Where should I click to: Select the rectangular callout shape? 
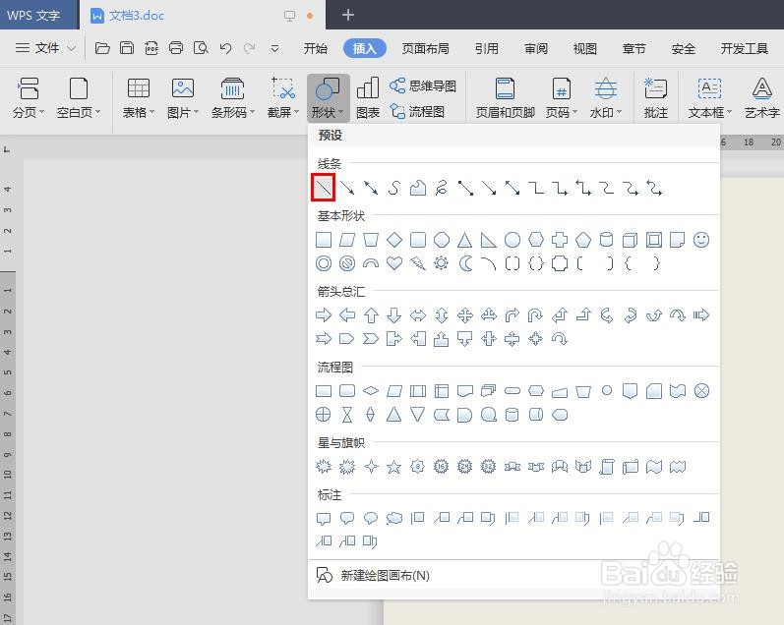pyautogui.click(x=324, y=518)
